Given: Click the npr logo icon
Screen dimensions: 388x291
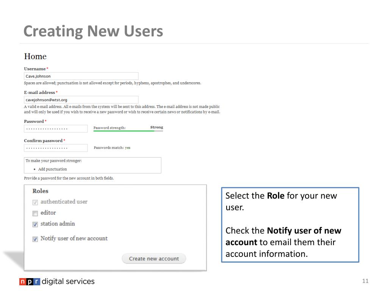Looking at the screenshot, I should pos(30,282).
